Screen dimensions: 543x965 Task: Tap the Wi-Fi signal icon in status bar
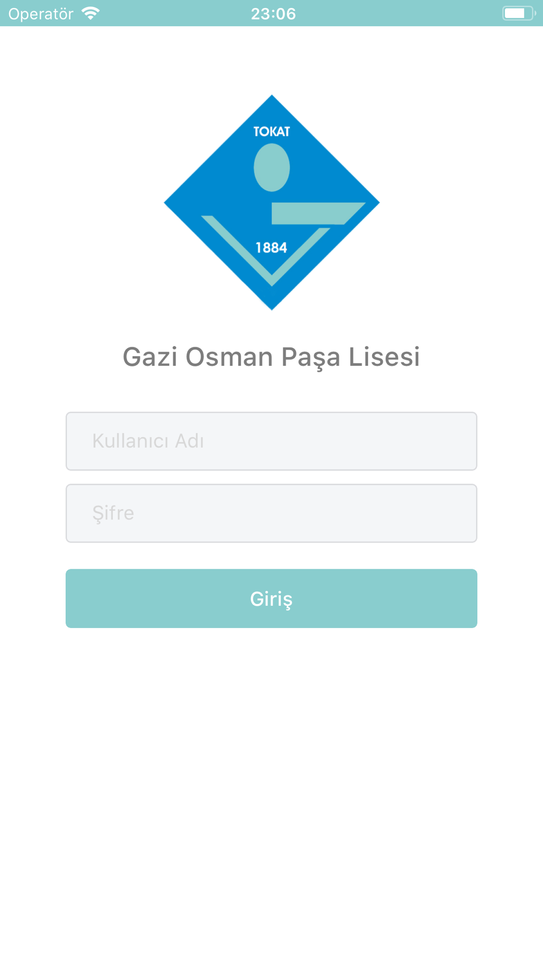(x=90, y=14)
